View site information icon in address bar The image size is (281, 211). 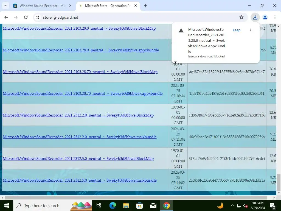pos(37,17)
